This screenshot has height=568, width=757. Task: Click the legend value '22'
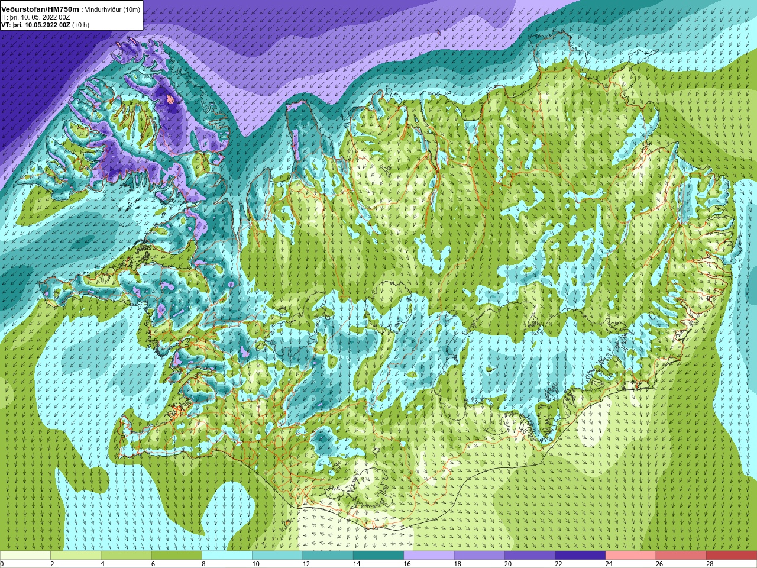(559, 564)
